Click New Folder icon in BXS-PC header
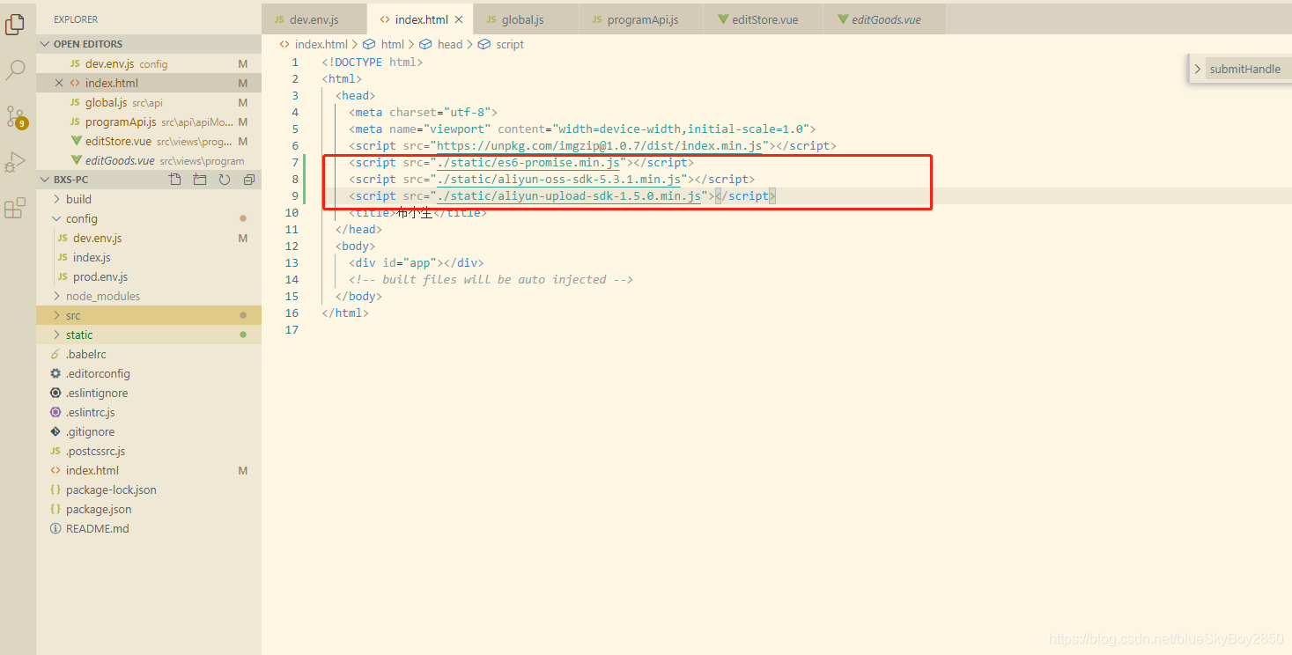This screenshot has height=655, width=1292. coord(200,180)
